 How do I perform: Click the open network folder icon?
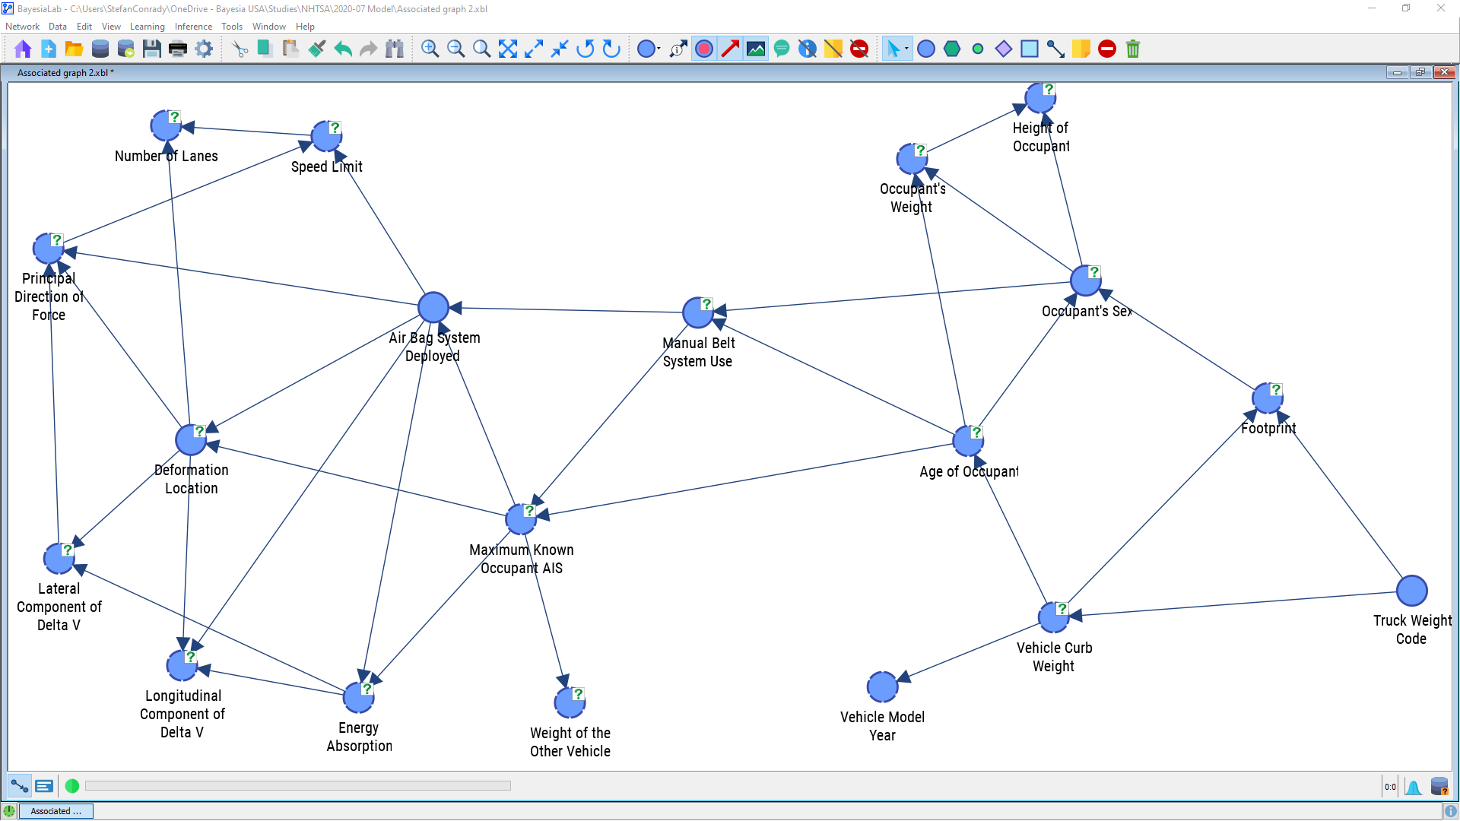point(74,49)
